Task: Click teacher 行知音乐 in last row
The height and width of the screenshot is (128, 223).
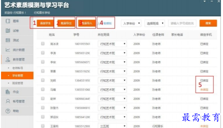Action: 158,126
